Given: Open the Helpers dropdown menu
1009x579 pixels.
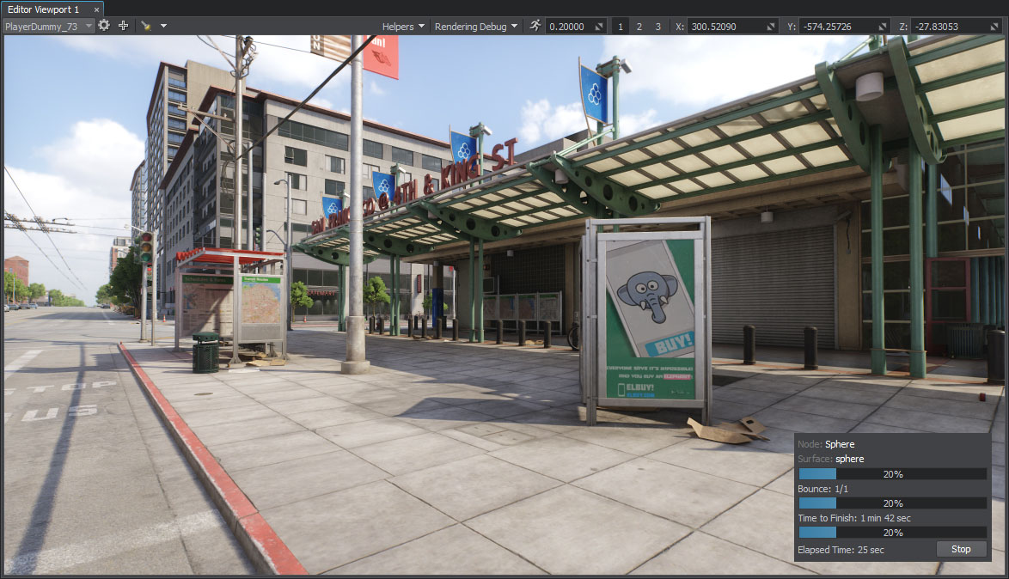Looking at the screenshot, I should pyautogui.click(x=403, y=27).
